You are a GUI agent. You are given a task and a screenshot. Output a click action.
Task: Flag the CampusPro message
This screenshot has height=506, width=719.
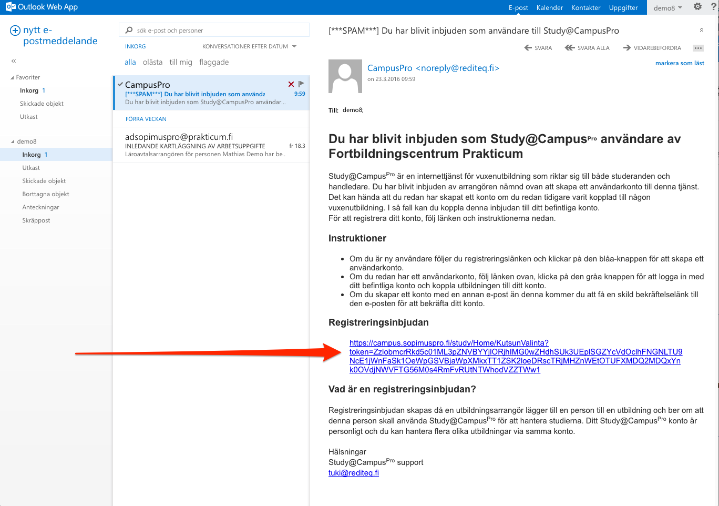301,84
